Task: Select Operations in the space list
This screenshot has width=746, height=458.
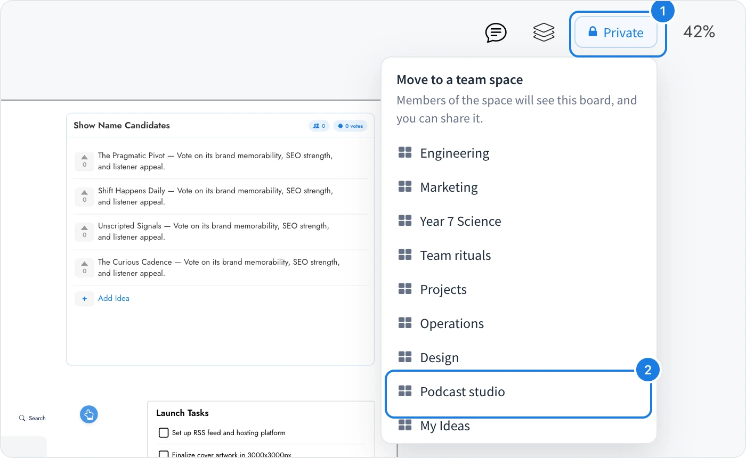Action: [x=518, y=323]
